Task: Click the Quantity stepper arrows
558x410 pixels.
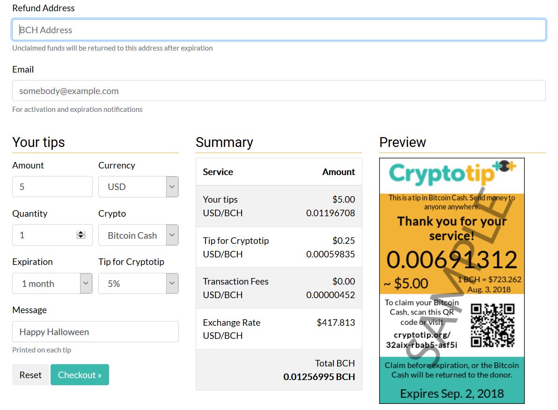Action: coord(81,235)
